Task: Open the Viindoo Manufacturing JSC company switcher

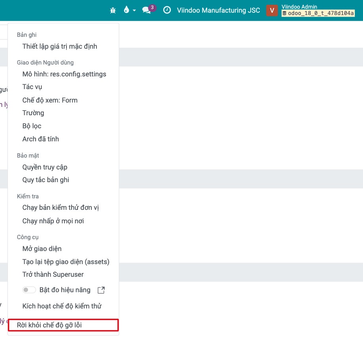Action: (x=218, y=10)
